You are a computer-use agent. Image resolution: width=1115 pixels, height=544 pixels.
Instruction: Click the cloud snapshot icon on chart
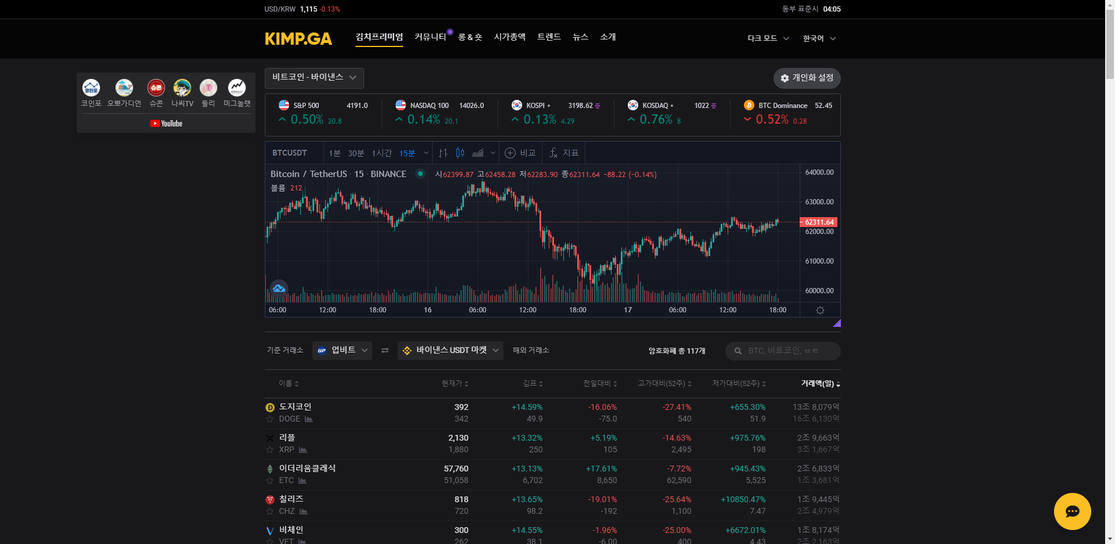[279, 288]
